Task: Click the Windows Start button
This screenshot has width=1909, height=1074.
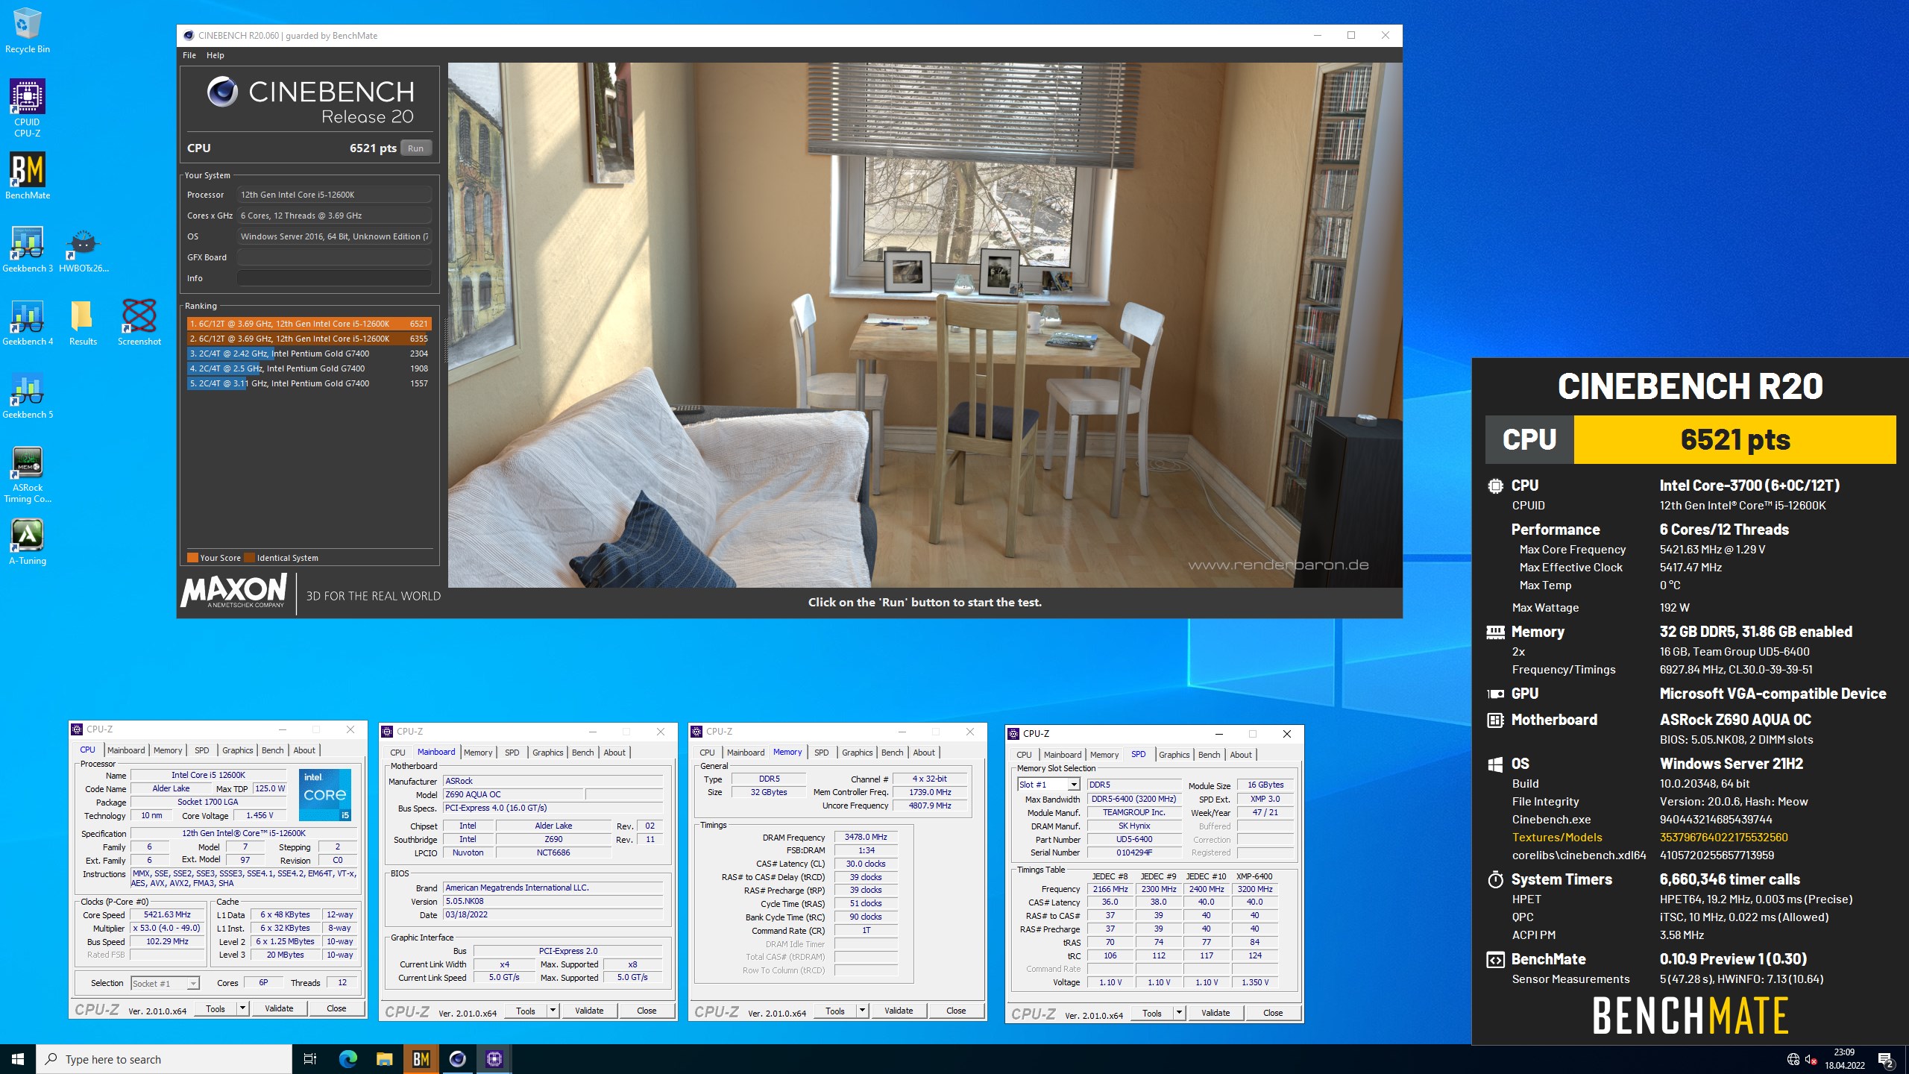Action: (x=18, y=1059)
